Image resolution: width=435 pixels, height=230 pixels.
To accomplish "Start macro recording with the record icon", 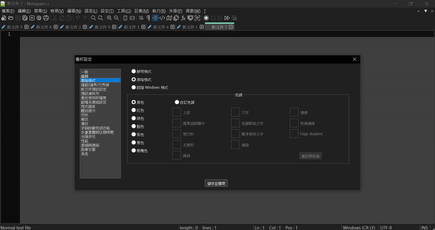I will 206,18.
